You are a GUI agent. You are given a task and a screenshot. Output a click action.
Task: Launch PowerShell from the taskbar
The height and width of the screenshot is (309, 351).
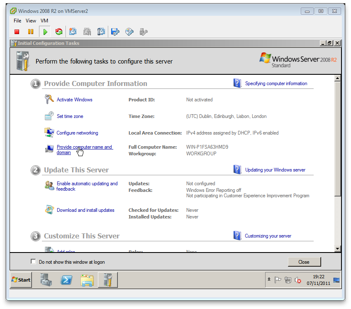66,280
